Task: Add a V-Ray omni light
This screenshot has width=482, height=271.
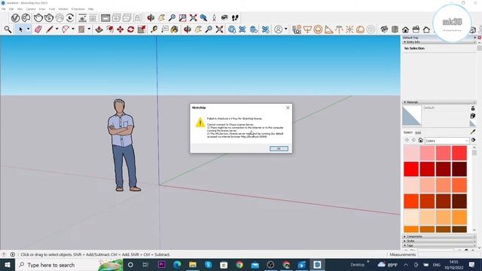Action: (349, 29)
